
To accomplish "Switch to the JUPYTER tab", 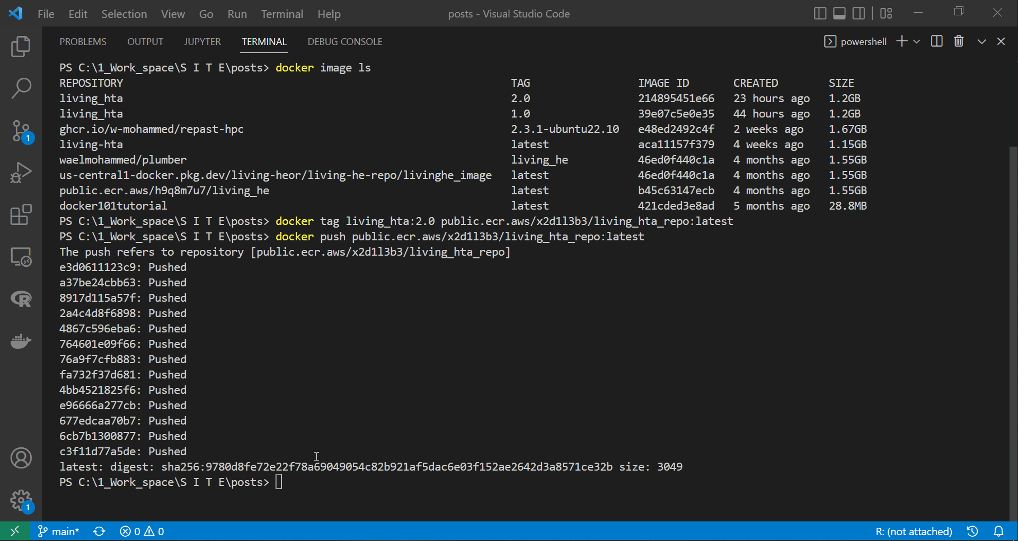I will (x=202, y=41).
